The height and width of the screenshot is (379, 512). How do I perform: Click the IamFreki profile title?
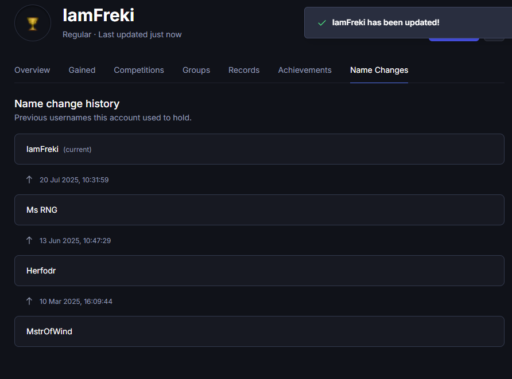(x=98, y=15)
